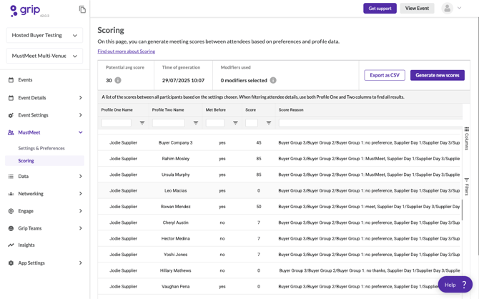Click info icon next to potential avg score
The image size is (479, 299).
coord(118,80)
